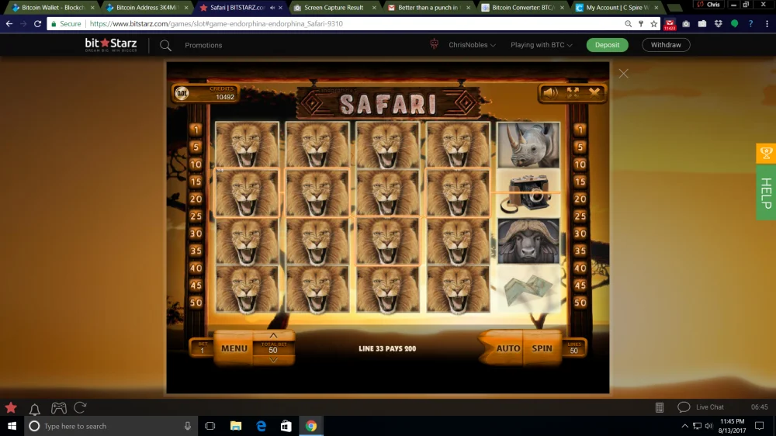Image resolution: width=776 pixels, height=436 pixels.
Task: Click the camera screenshot extension icon
Action: pos(686,24)
